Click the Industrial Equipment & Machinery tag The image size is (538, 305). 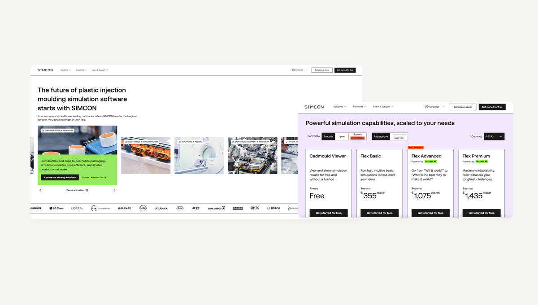coord(250,142)
